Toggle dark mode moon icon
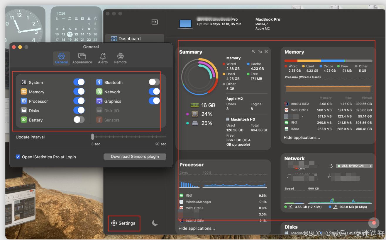The image size is (386, 240). click(155, 223)
